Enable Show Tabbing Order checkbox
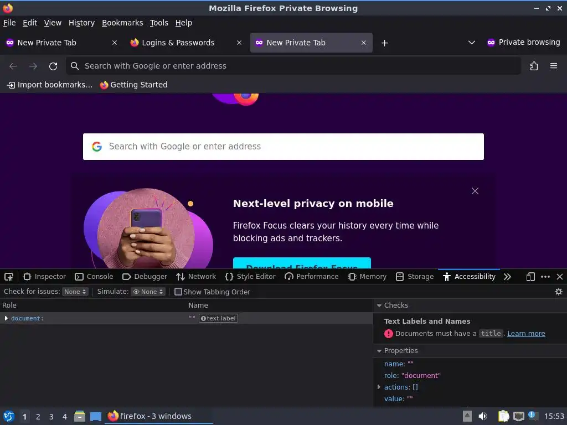 coord(178,292)
